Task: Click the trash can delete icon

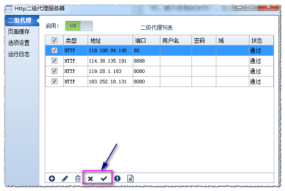Action: [78, 178]
